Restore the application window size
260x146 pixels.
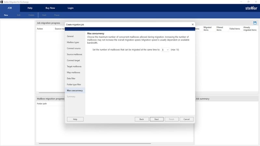[x=248, y=2]
